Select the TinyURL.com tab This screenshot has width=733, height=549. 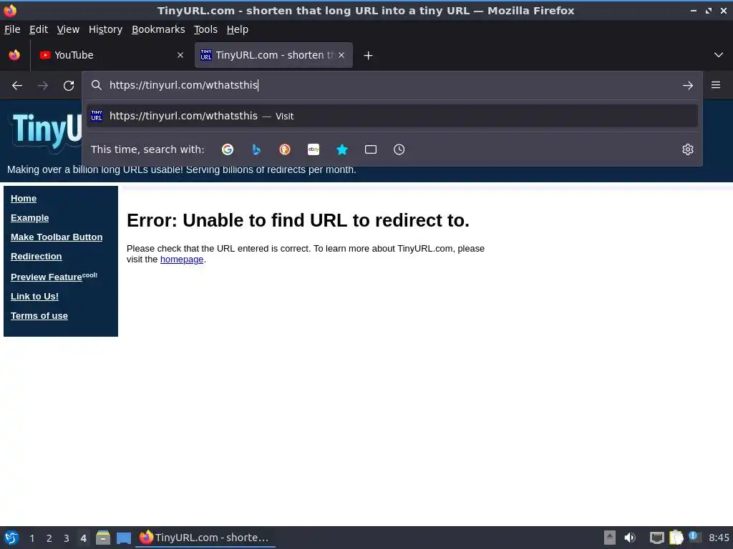tap(273, 55)
